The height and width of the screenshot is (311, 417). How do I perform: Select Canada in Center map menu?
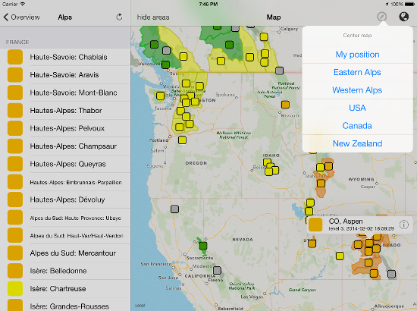point(357,126)
